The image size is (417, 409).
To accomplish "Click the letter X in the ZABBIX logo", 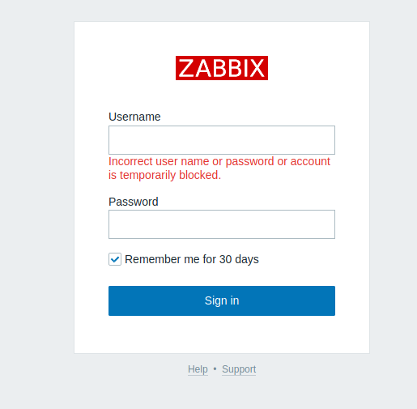I will click(256, 68).
